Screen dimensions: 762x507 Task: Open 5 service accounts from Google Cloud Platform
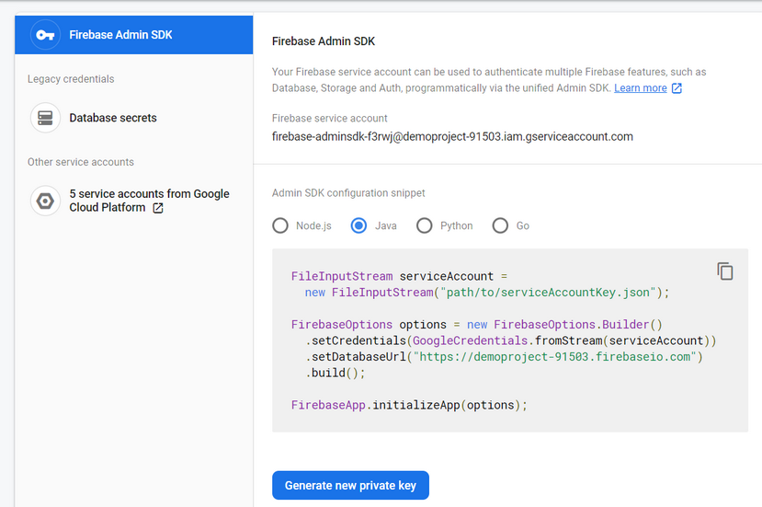click(149, 194)
